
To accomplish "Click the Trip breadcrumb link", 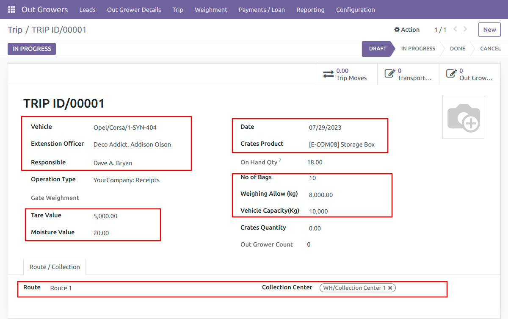I will coord(15,30).
